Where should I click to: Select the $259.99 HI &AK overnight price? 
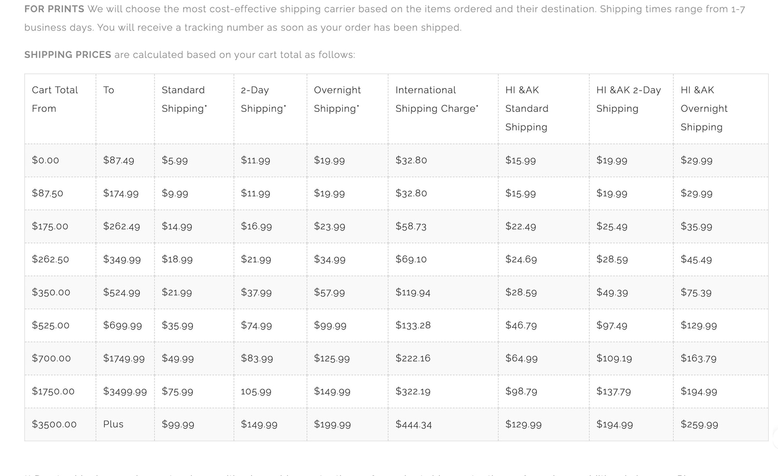(699, 425)
